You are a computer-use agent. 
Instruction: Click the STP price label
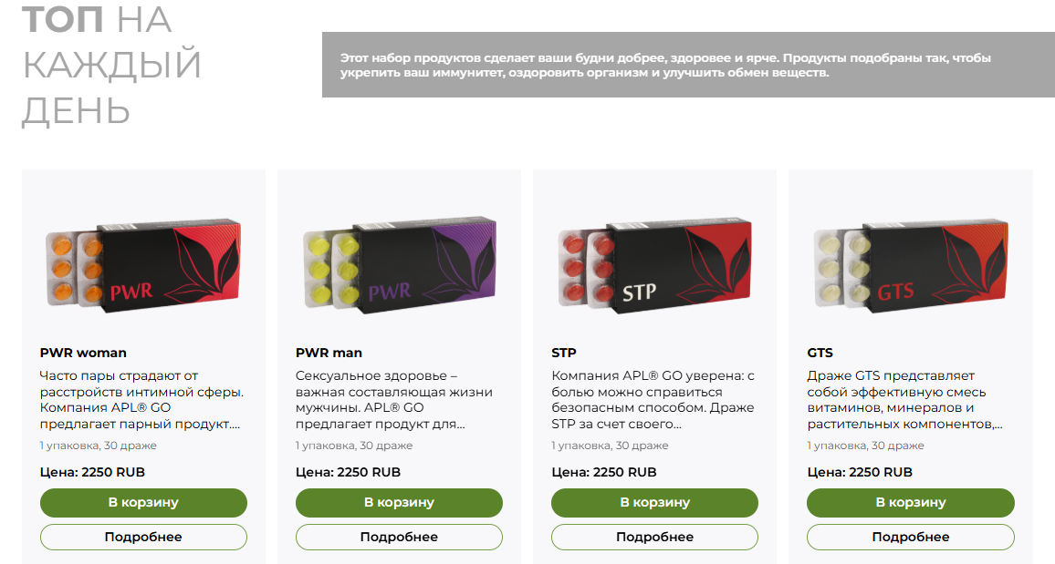click(x=604, y=472)
